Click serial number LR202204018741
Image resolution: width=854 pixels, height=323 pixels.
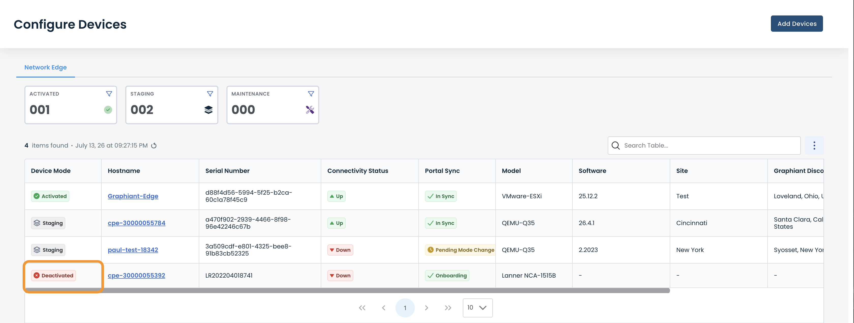click(x=229, y=275)
